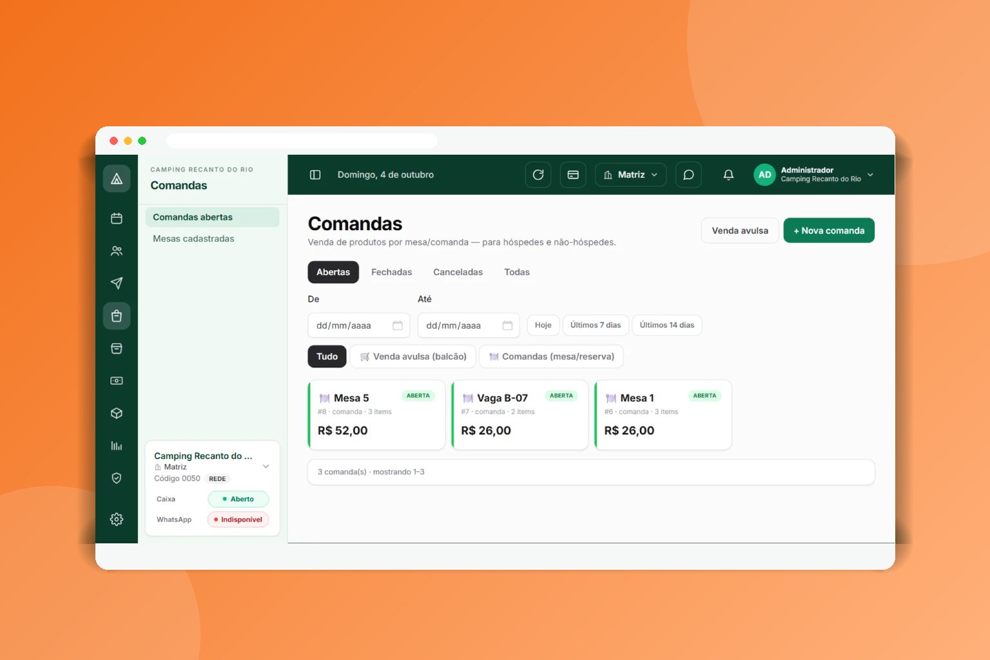Open the guests people icon in sidebar

tap(117, 251)
